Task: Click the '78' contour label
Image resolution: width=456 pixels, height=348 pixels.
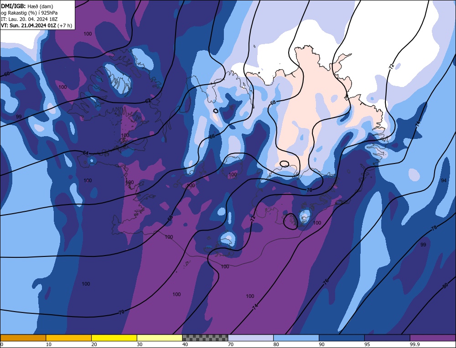Action: click(434, 228)
